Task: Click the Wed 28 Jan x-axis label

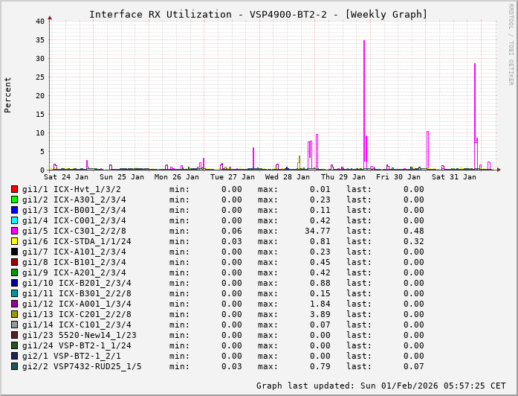Action: coord(287,177)
